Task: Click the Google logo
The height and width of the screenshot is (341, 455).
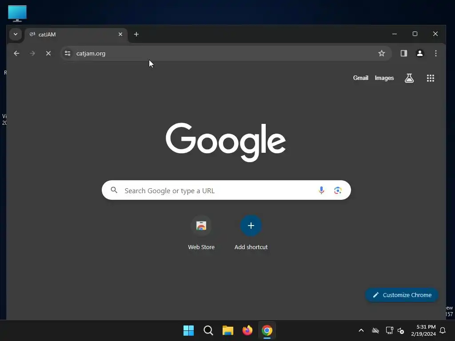Action: tap(226, 142)
